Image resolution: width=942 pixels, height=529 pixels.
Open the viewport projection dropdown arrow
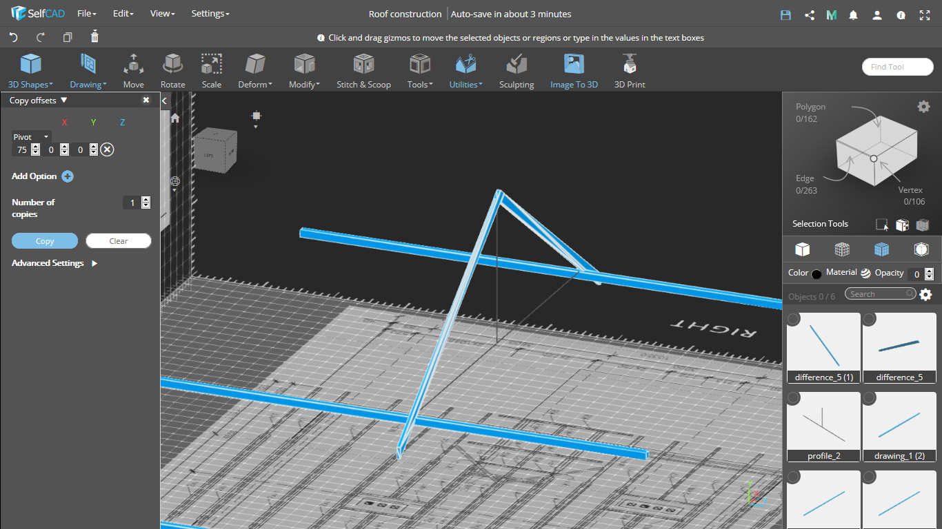point(256,127)
